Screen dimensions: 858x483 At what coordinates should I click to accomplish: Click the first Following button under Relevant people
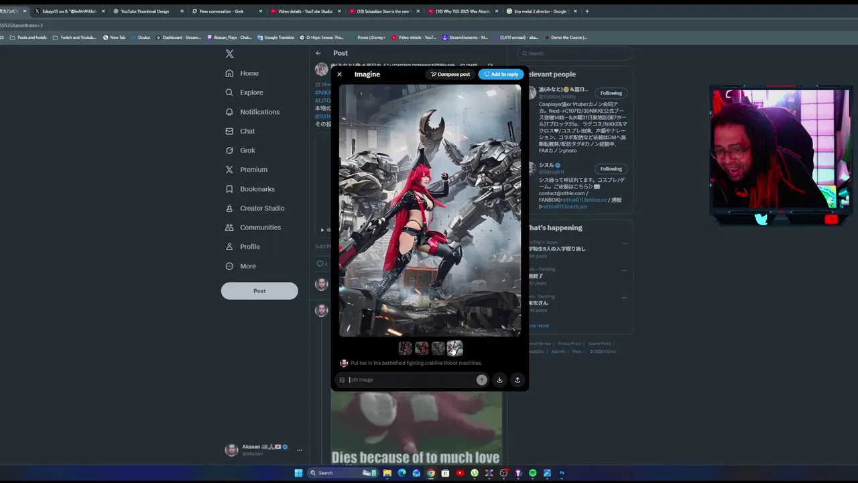(611, 93)
